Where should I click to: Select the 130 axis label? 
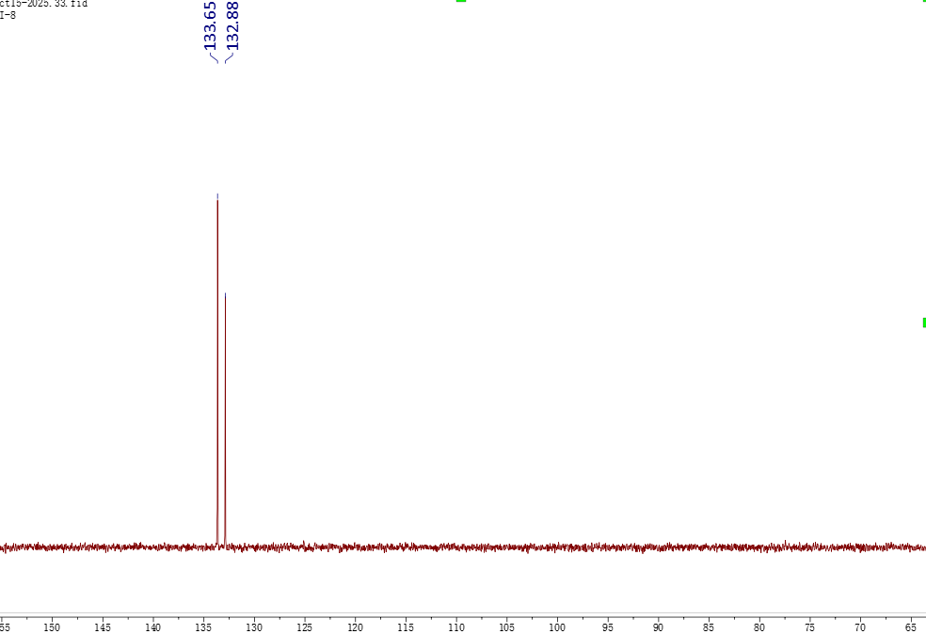tap(254, 626)
